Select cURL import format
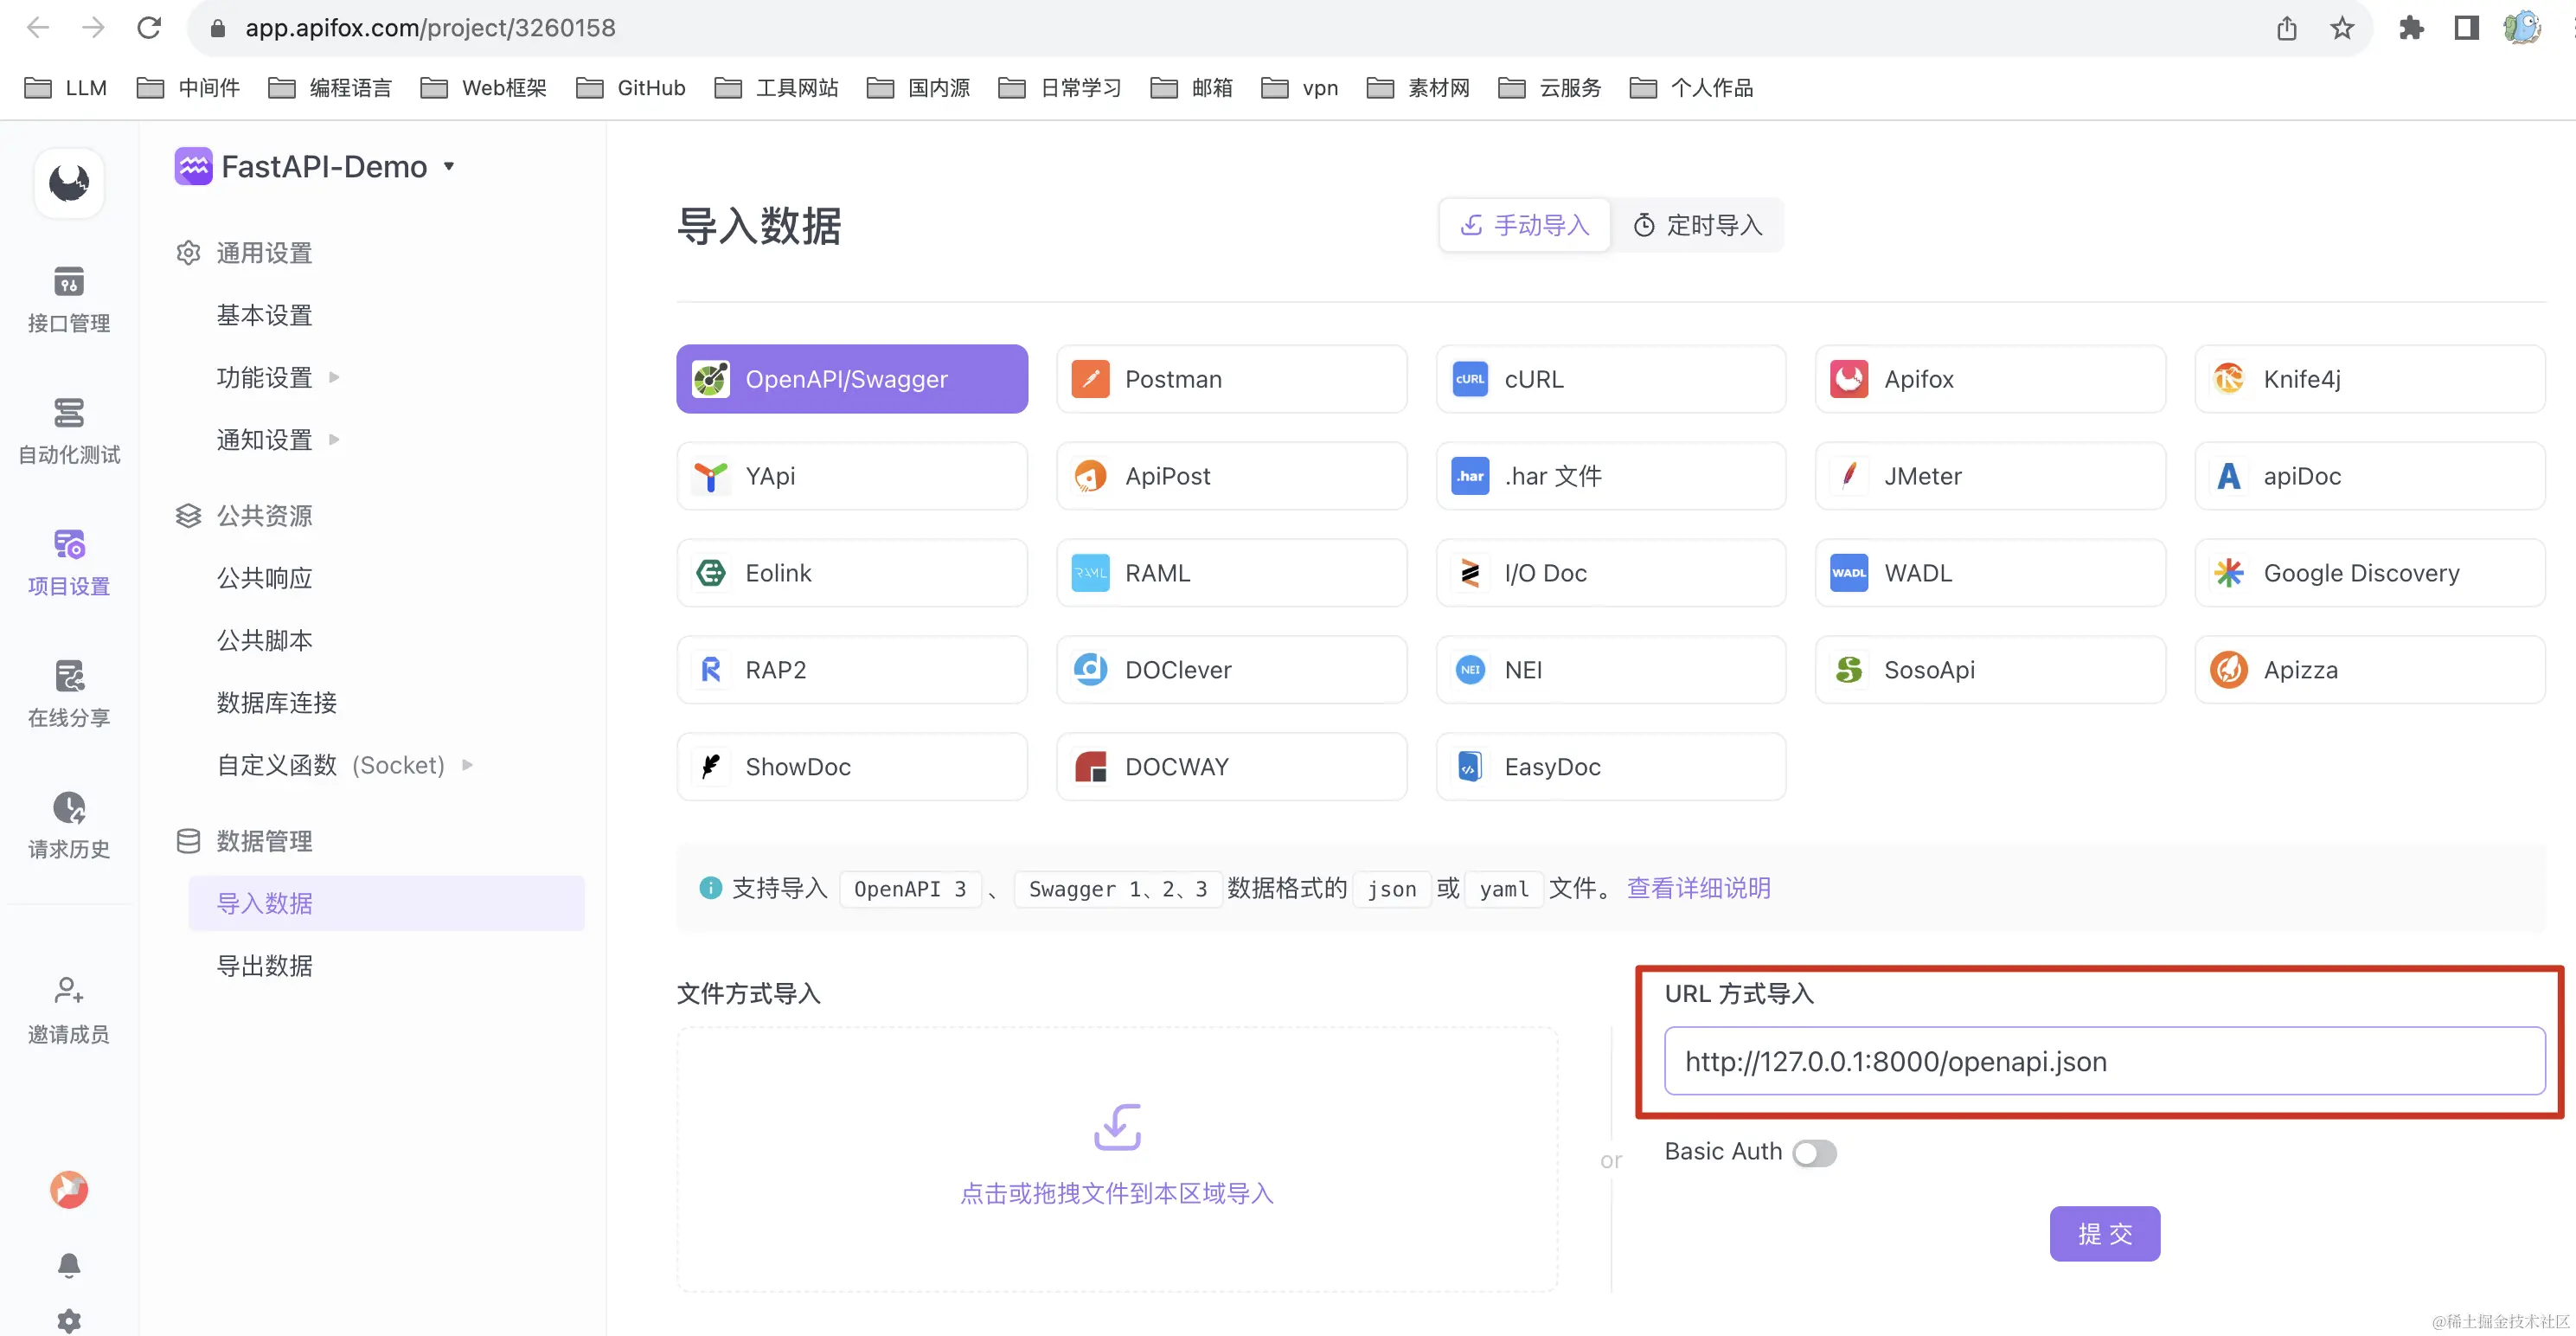The image size is (2576, 1336). [1611, 379]
